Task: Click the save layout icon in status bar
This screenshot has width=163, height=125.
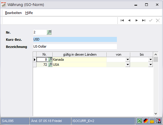Action: 158,121
